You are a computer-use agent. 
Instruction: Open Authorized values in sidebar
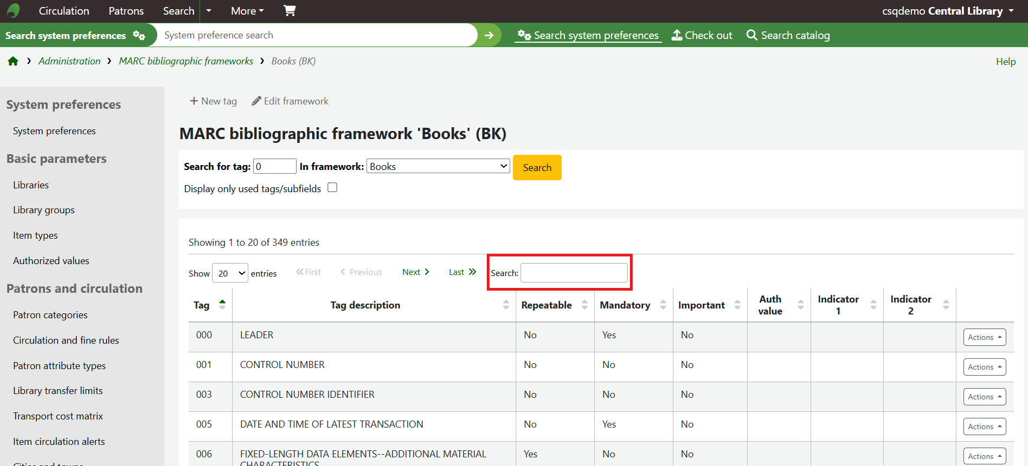point(51,261)
